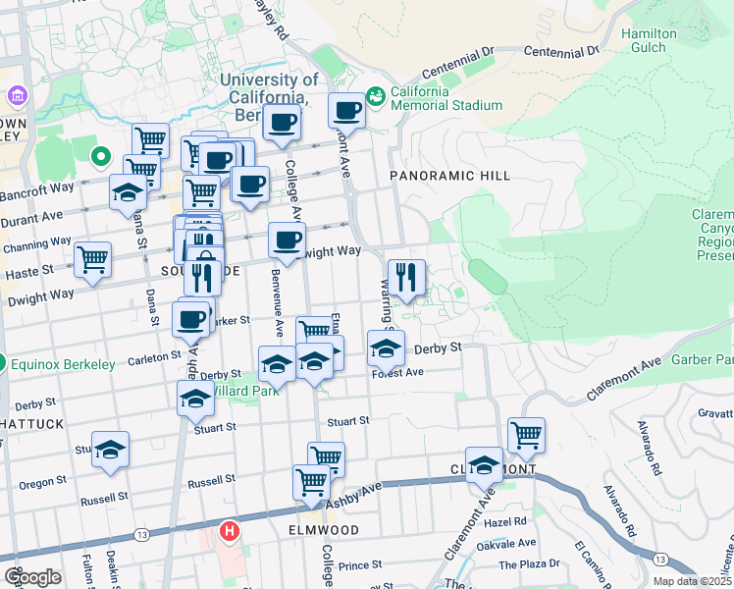Click the coffee cup marker above Parker St

pyautogui.click(x=190, y=321)
